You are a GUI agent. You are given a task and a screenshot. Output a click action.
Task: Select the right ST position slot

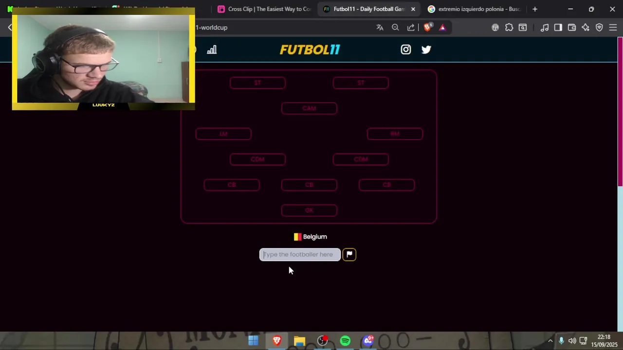(x=361, y=83)
